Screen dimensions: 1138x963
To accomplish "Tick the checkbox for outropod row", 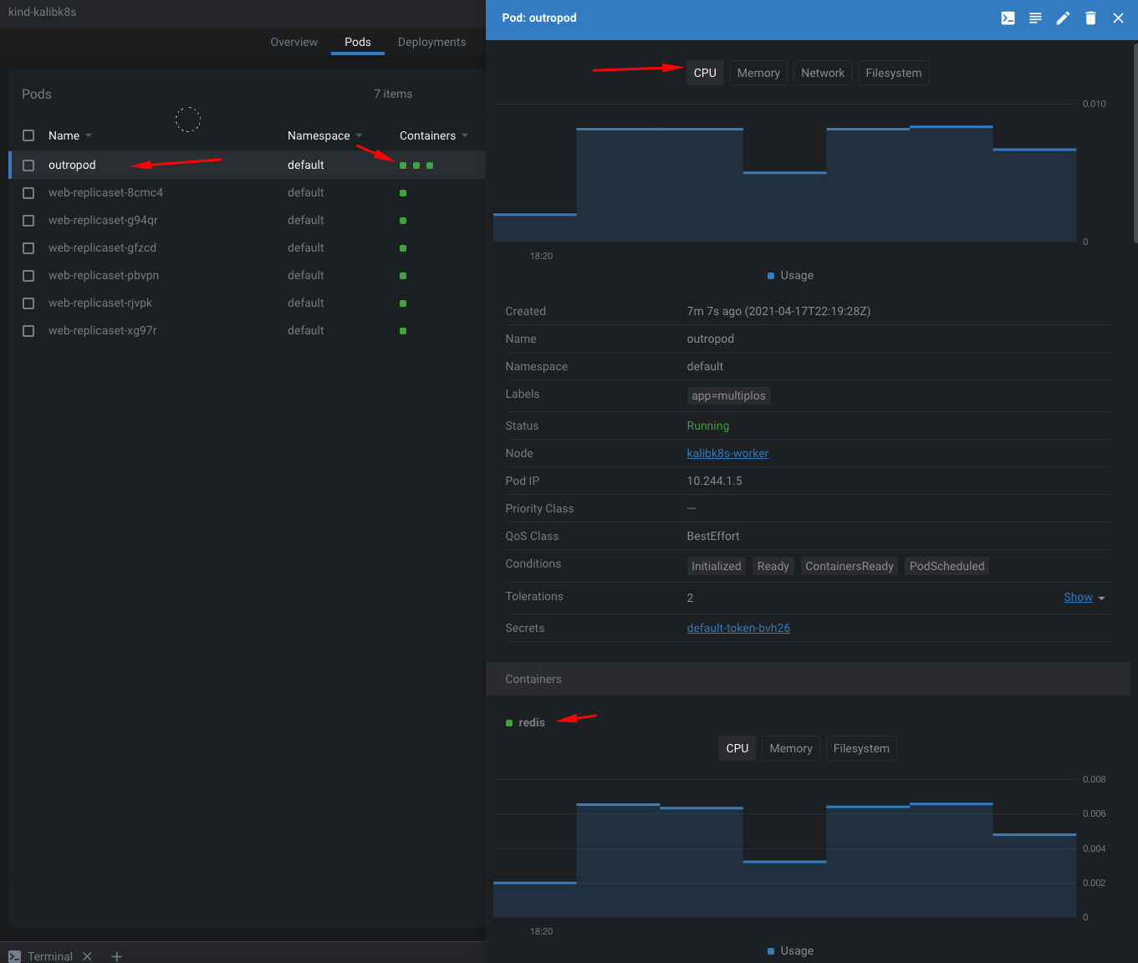I will (28, 166).
